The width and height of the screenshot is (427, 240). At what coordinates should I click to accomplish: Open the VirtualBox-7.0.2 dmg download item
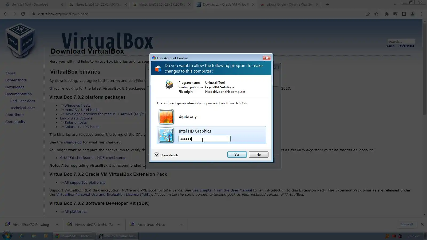(x=27, y=225)
